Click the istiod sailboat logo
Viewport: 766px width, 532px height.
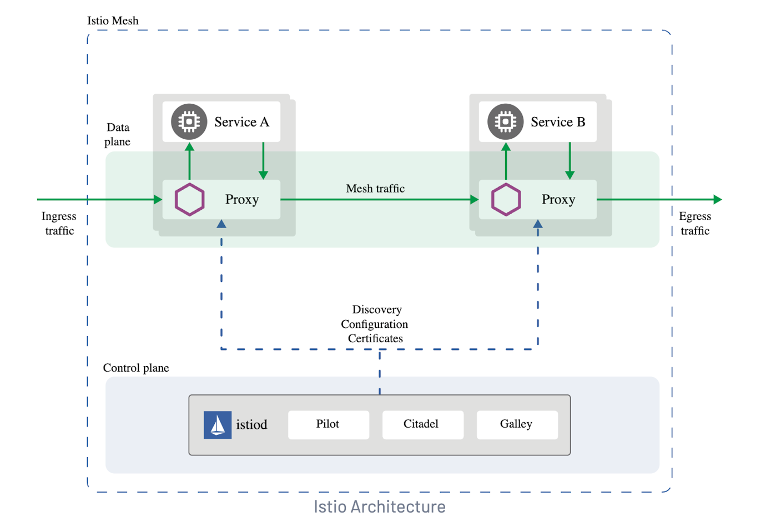coord(217,424)
